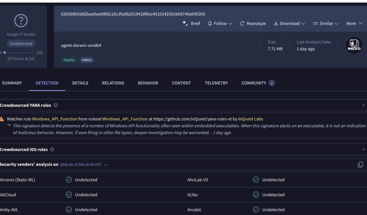Copy the security vendors' analysis results
This screenshot has height=215, width=367.
[x=360, y=164]
